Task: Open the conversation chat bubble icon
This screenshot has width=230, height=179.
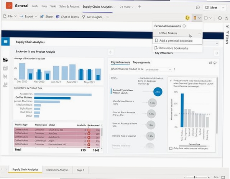Action: click(x=198, y=7)
